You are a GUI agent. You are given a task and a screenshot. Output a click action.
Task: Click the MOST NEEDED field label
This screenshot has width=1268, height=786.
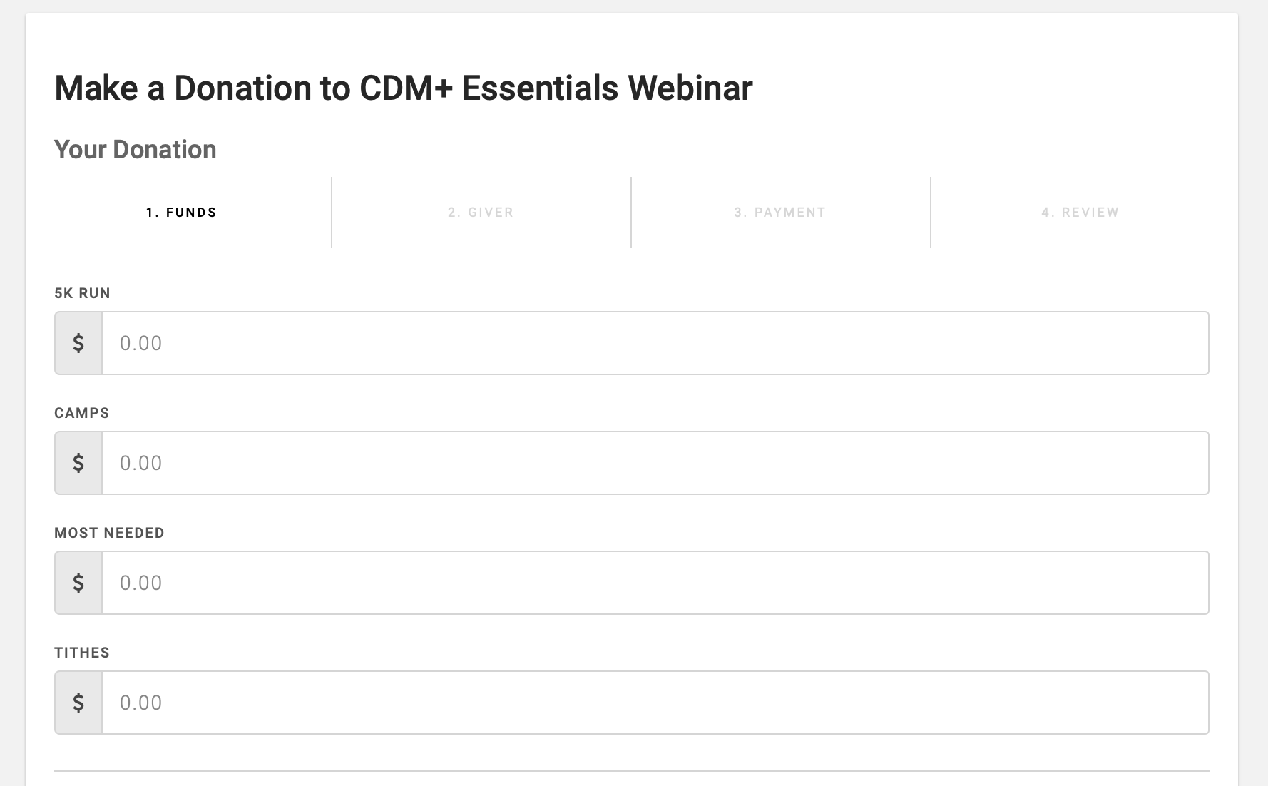109,533
